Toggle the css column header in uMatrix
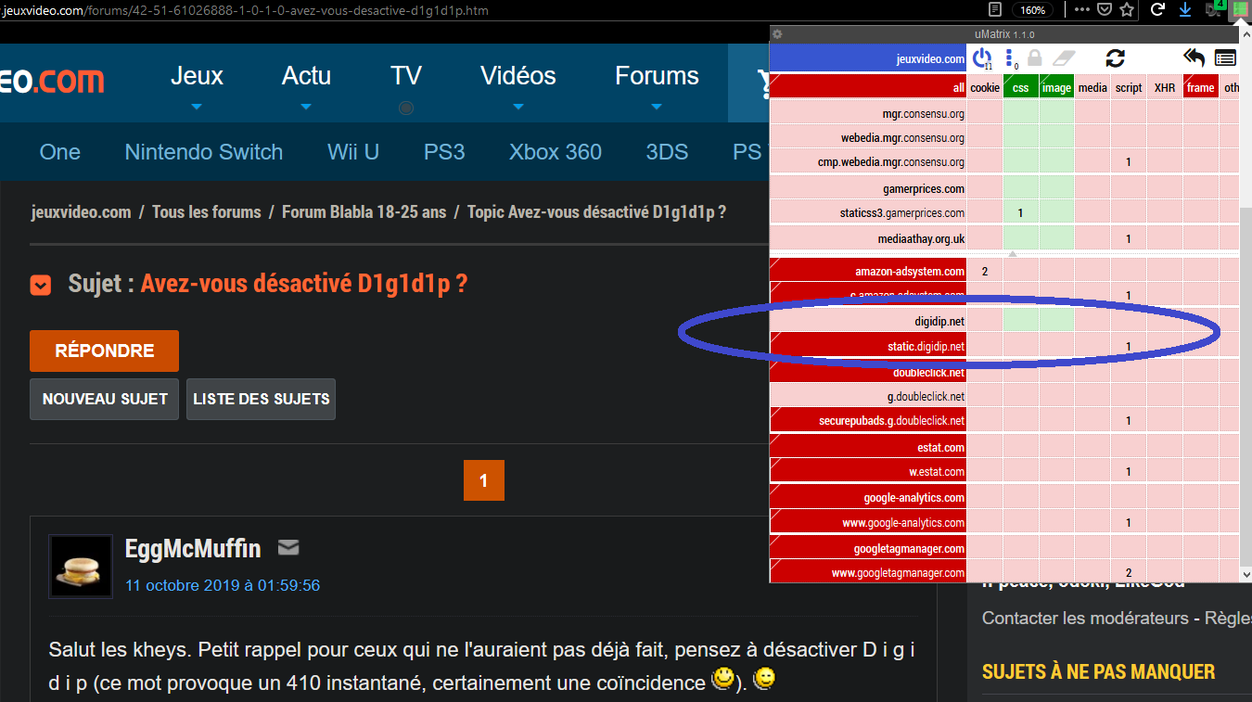The height and width of the screenshot is (702, 1252). click(1021, 87)
